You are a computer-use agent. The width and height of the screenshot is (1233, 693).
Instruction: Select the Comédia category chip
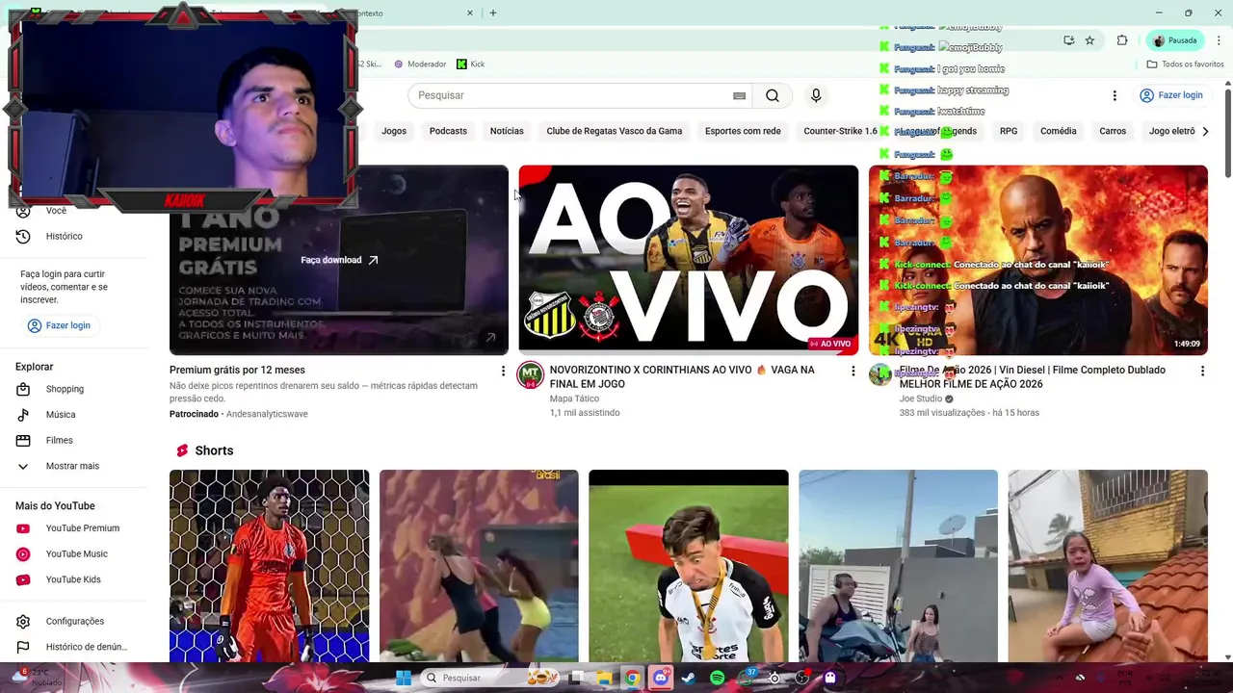(x=1058, y=131)
